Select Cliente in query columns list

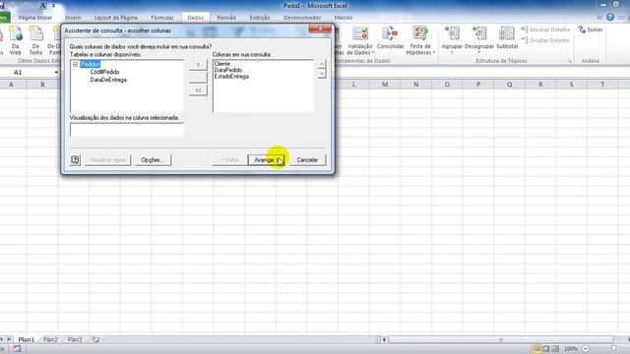(222, 64)
